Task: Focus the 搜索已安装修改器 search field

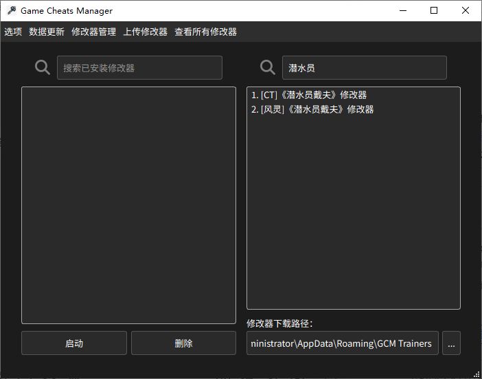Action: click(139, 67)
